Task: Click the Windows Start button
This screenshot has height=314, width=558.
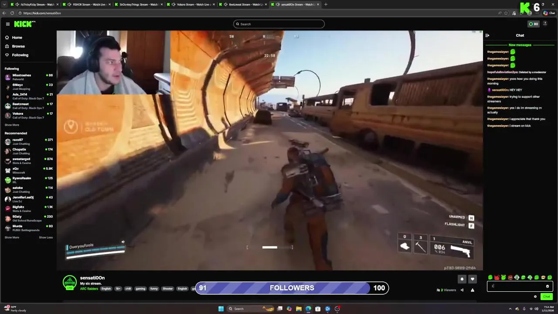Action: (221, 309)
